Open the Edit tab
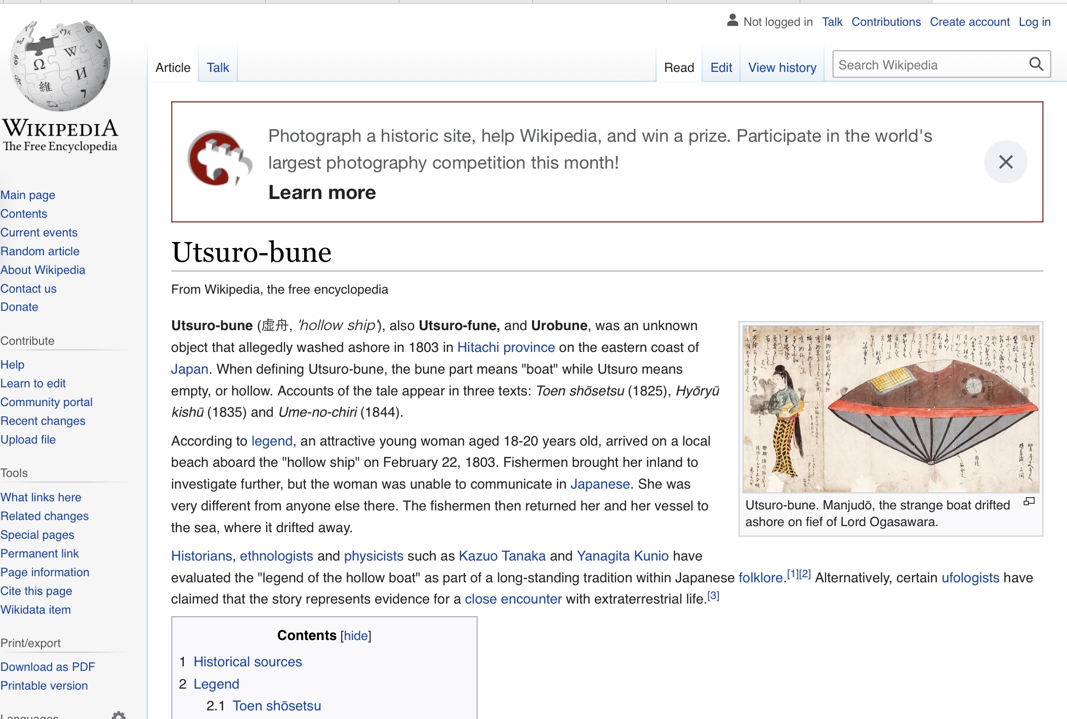The width and height of the screenshot is (1067, 719). pyautogui.click(x=721, y=67)
